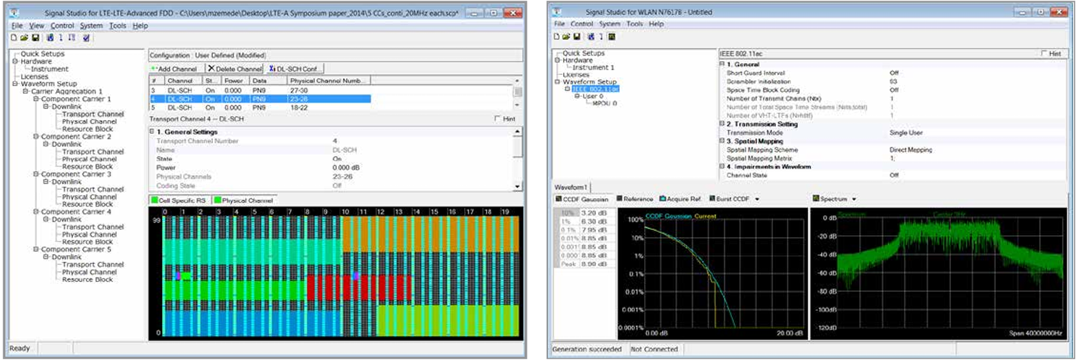Open the Control menu in the WLAN window

(x=582, y=24)
